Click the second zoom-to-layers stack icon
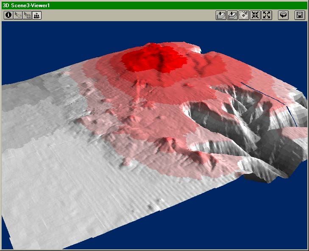The width and height of the screenshot is (309, 251). pos(232,15)
